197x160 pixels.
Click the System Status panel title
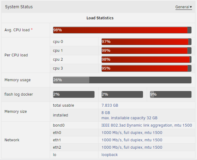[x=19, y=7]
